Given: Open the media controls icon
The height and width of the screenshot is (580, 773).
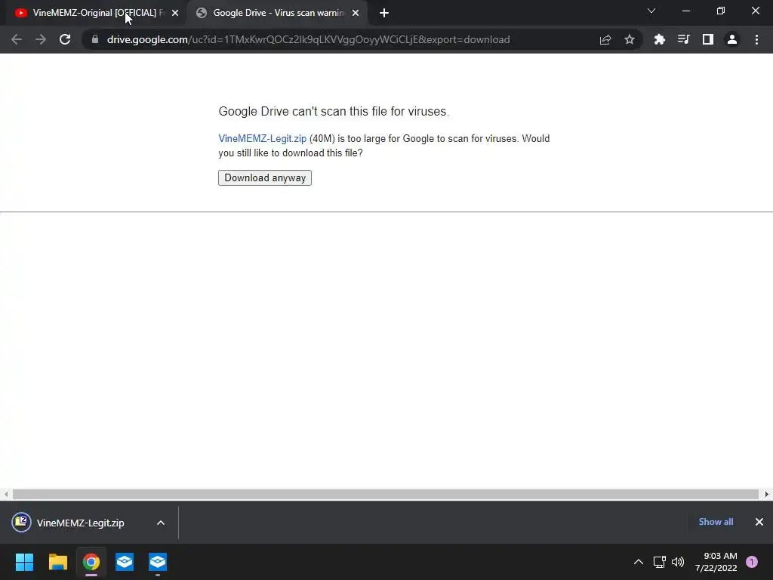Looking at the screenshot, I should click(684, 39).
